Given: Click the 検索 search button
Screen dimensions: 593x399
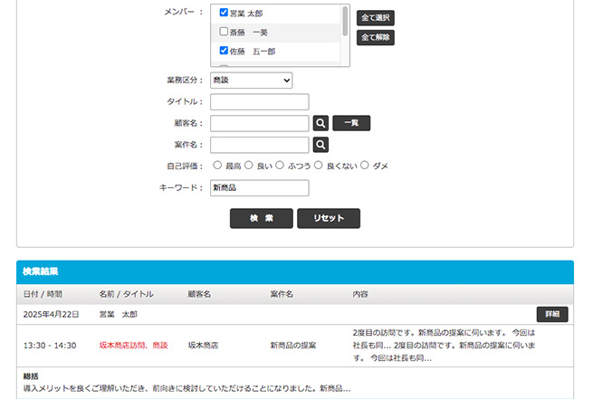Looking at the screenshot, I should (x=262, y=218).
